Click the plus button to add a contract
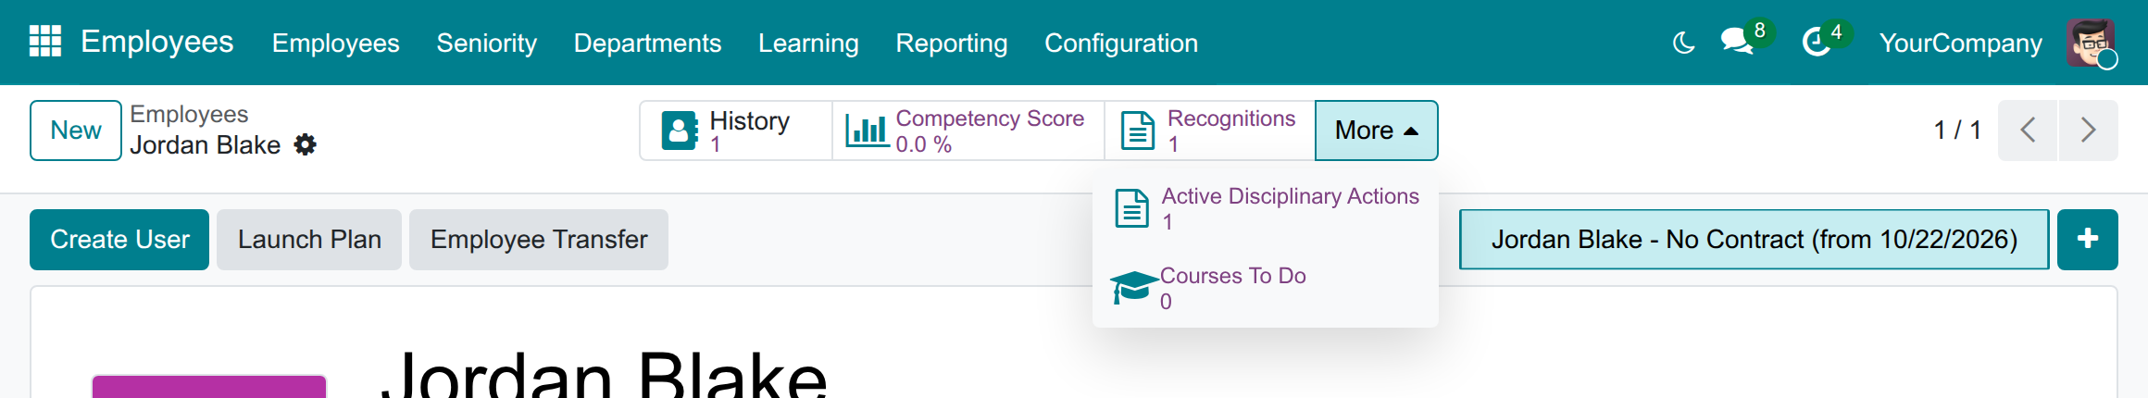 tap(2088, 240)
